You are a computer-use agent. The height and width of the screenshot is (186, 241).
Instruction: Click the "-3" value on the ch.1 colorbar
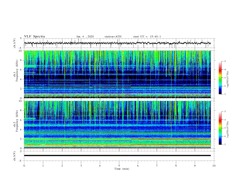pos(224,61)
